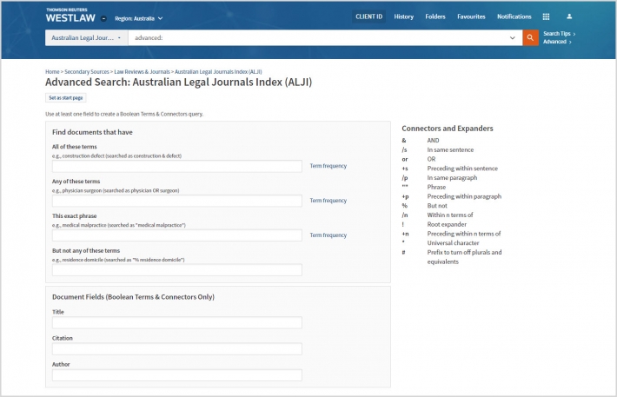Expand the search box history chevron
Screen dimensions: 617x397
513,37
